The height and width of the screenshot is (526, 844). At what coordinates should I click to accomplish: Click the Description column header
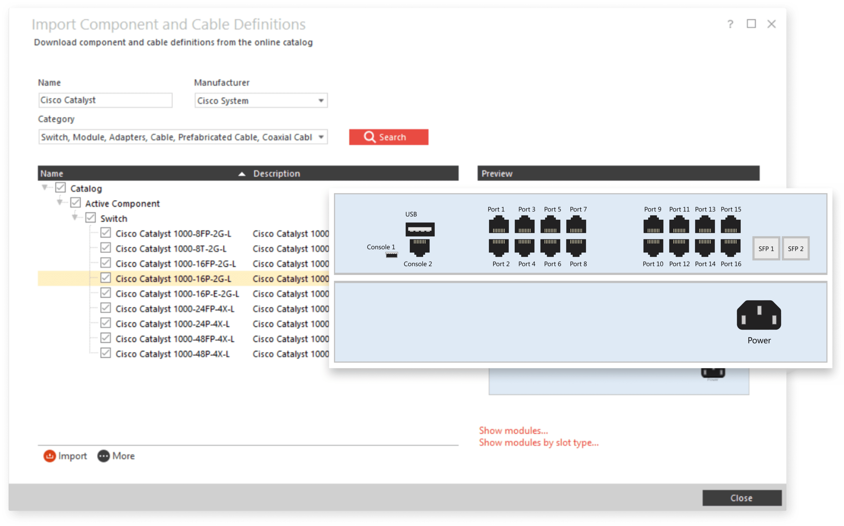point(354,173)
